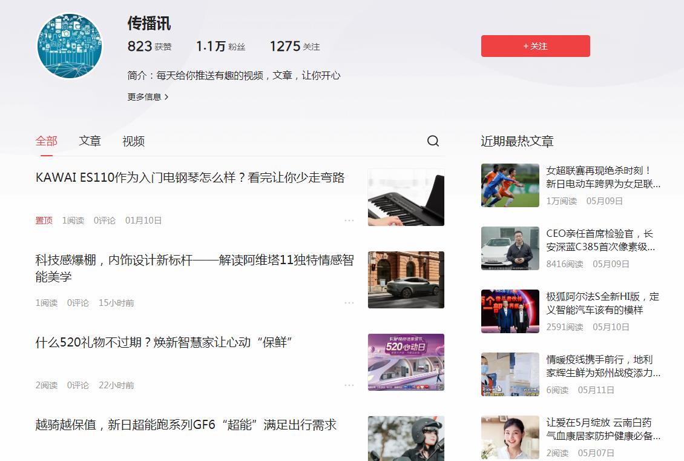The image size is (684, 461).
Task: Click the 1.1万 粉丝 count
Action: [221, 46]
